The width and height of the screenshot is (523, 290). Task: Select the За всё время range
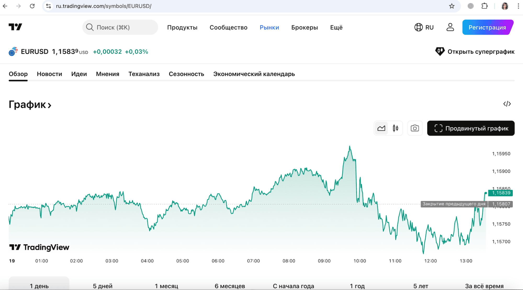coord(484,286)
